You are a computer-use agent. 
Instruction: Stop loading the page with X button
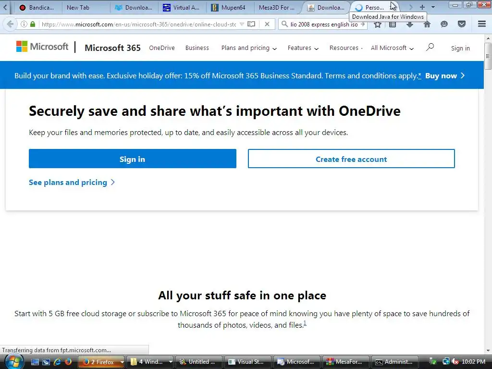(x=267, y=24)
